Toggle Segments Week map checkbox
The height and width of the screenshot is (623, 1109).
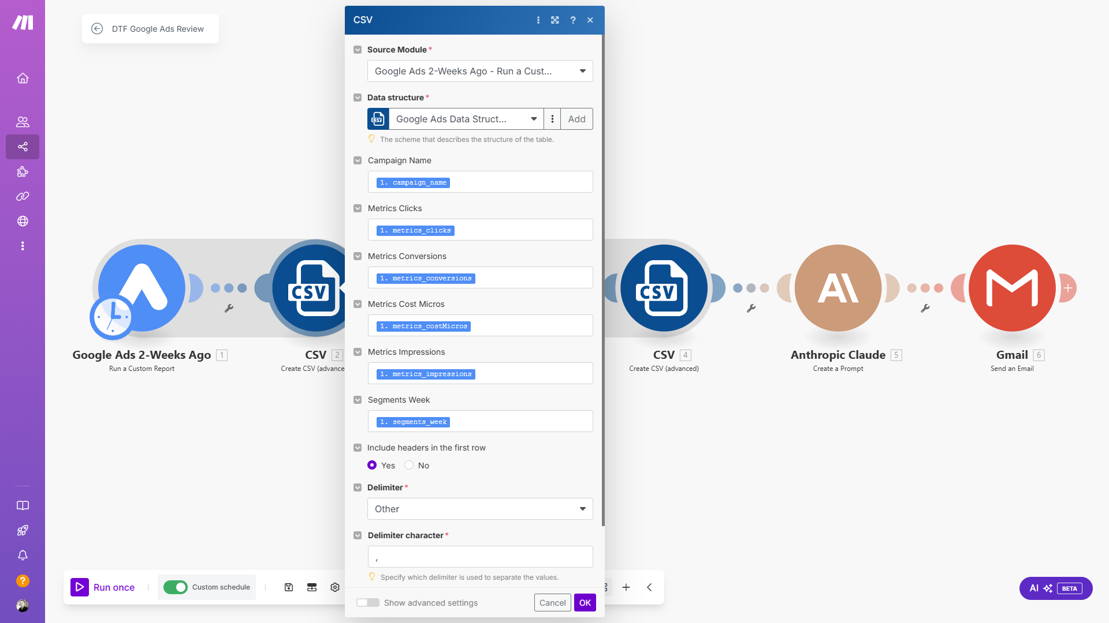pos(358,400)
